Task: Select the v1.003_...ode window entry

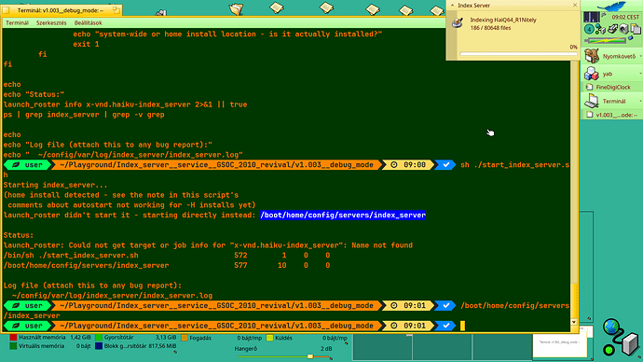Action: (612, 115)
